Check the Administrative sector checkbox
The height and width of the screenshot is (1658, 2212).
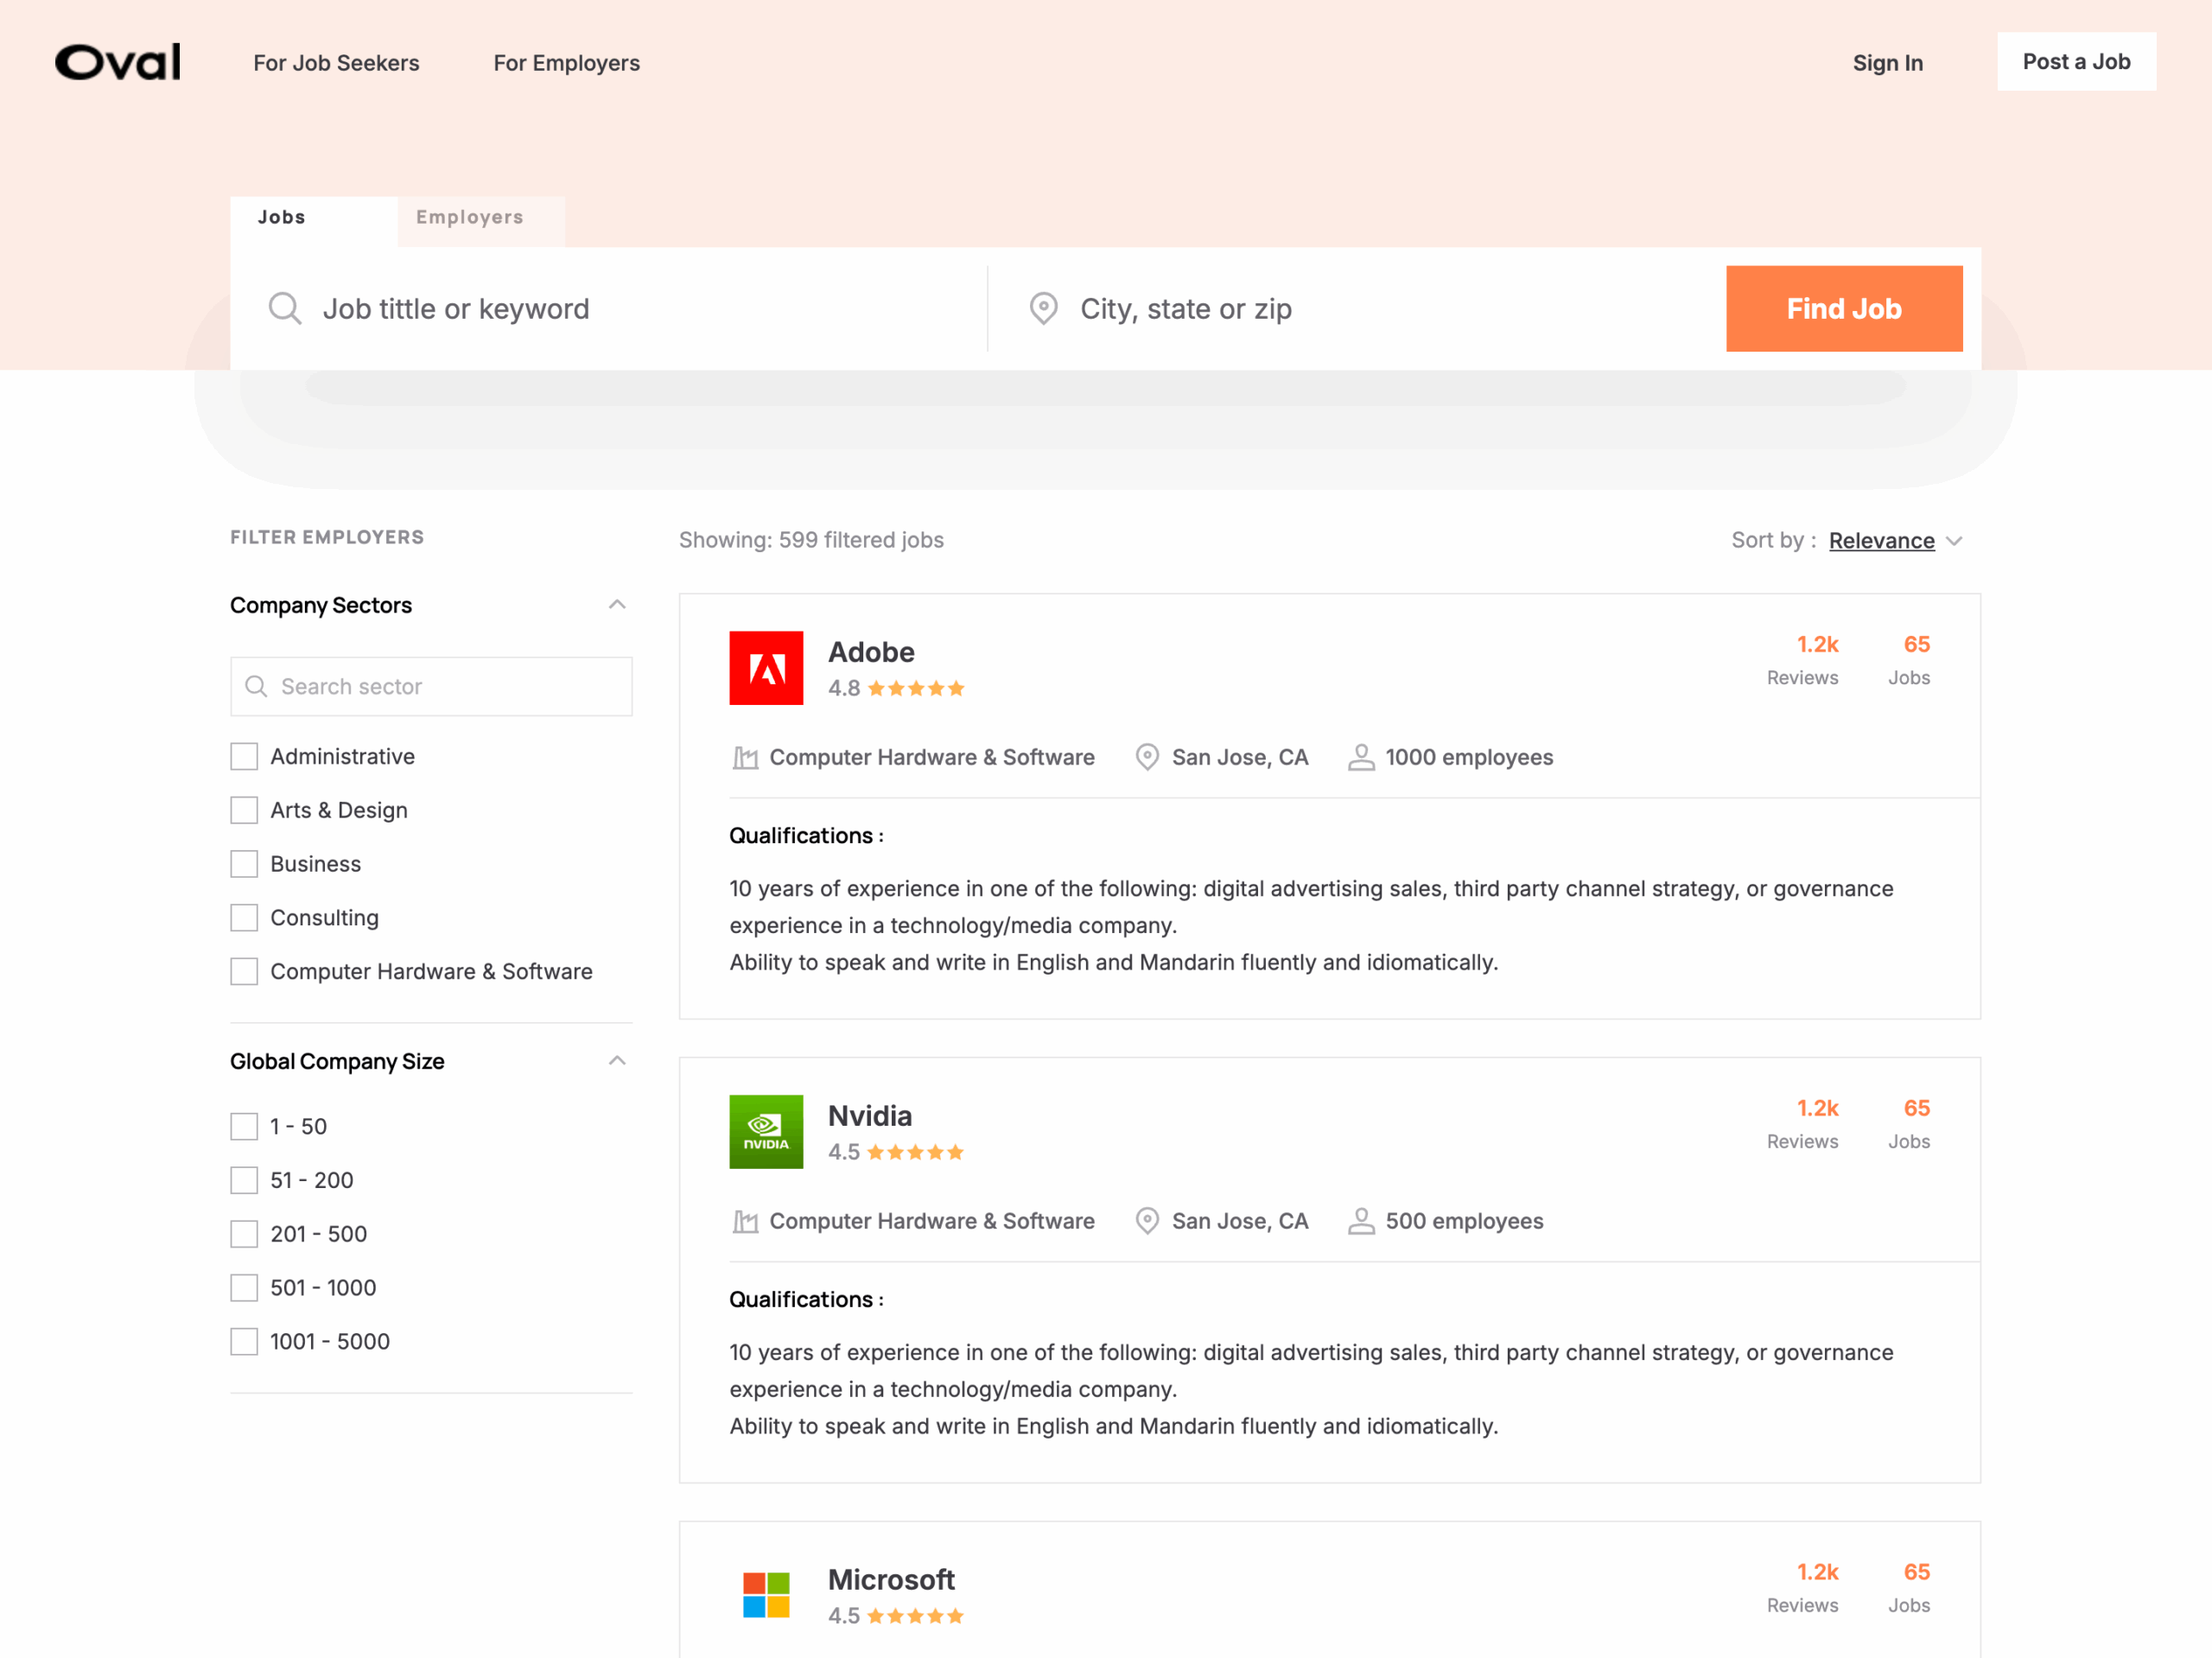pyautogui.click(x=244, y=756)
